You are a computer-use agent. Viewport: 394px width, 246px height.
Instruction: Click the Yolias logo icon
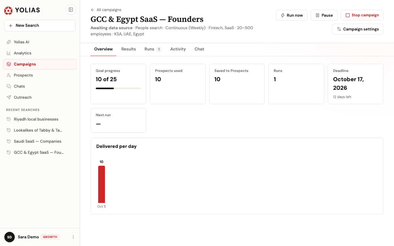click(x=8, y=10)
